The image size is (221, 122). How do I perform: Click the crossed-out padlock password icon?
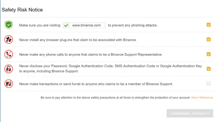point(8,69)
